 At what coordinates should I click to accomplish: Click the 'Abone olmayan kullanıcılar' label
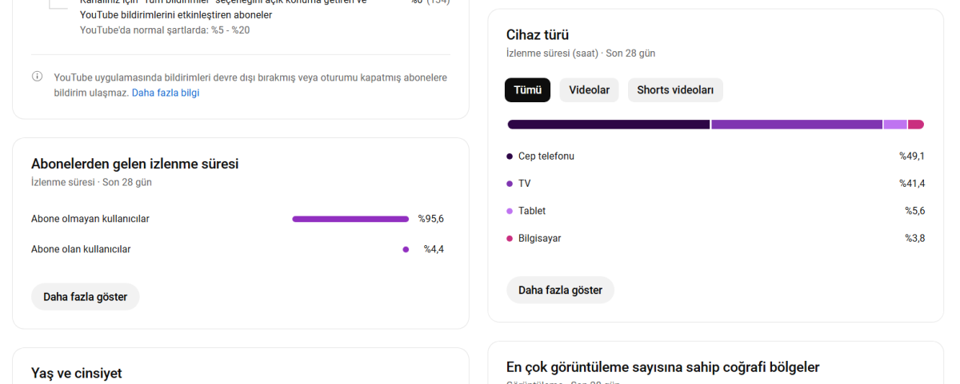pyautogui.click(x=90, y=219)
